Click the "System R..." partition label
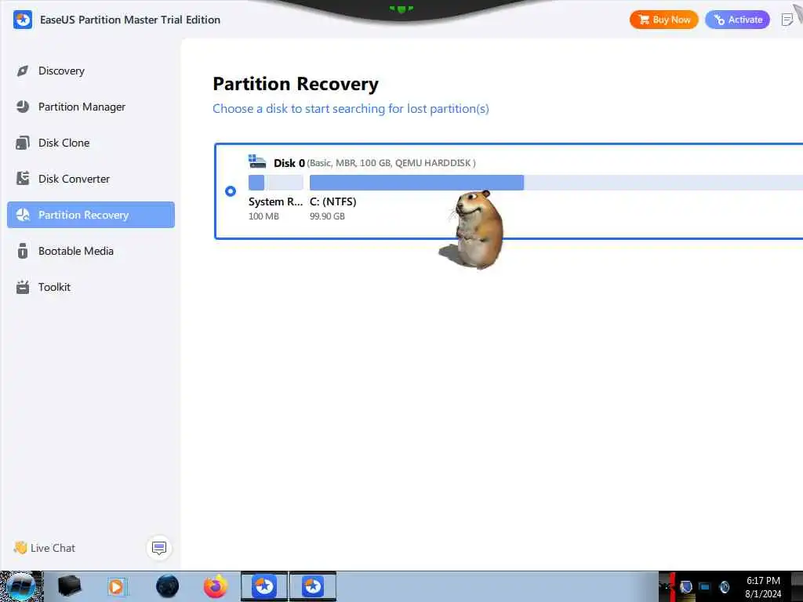Screen dimensions: 803x602 (275, 201)
